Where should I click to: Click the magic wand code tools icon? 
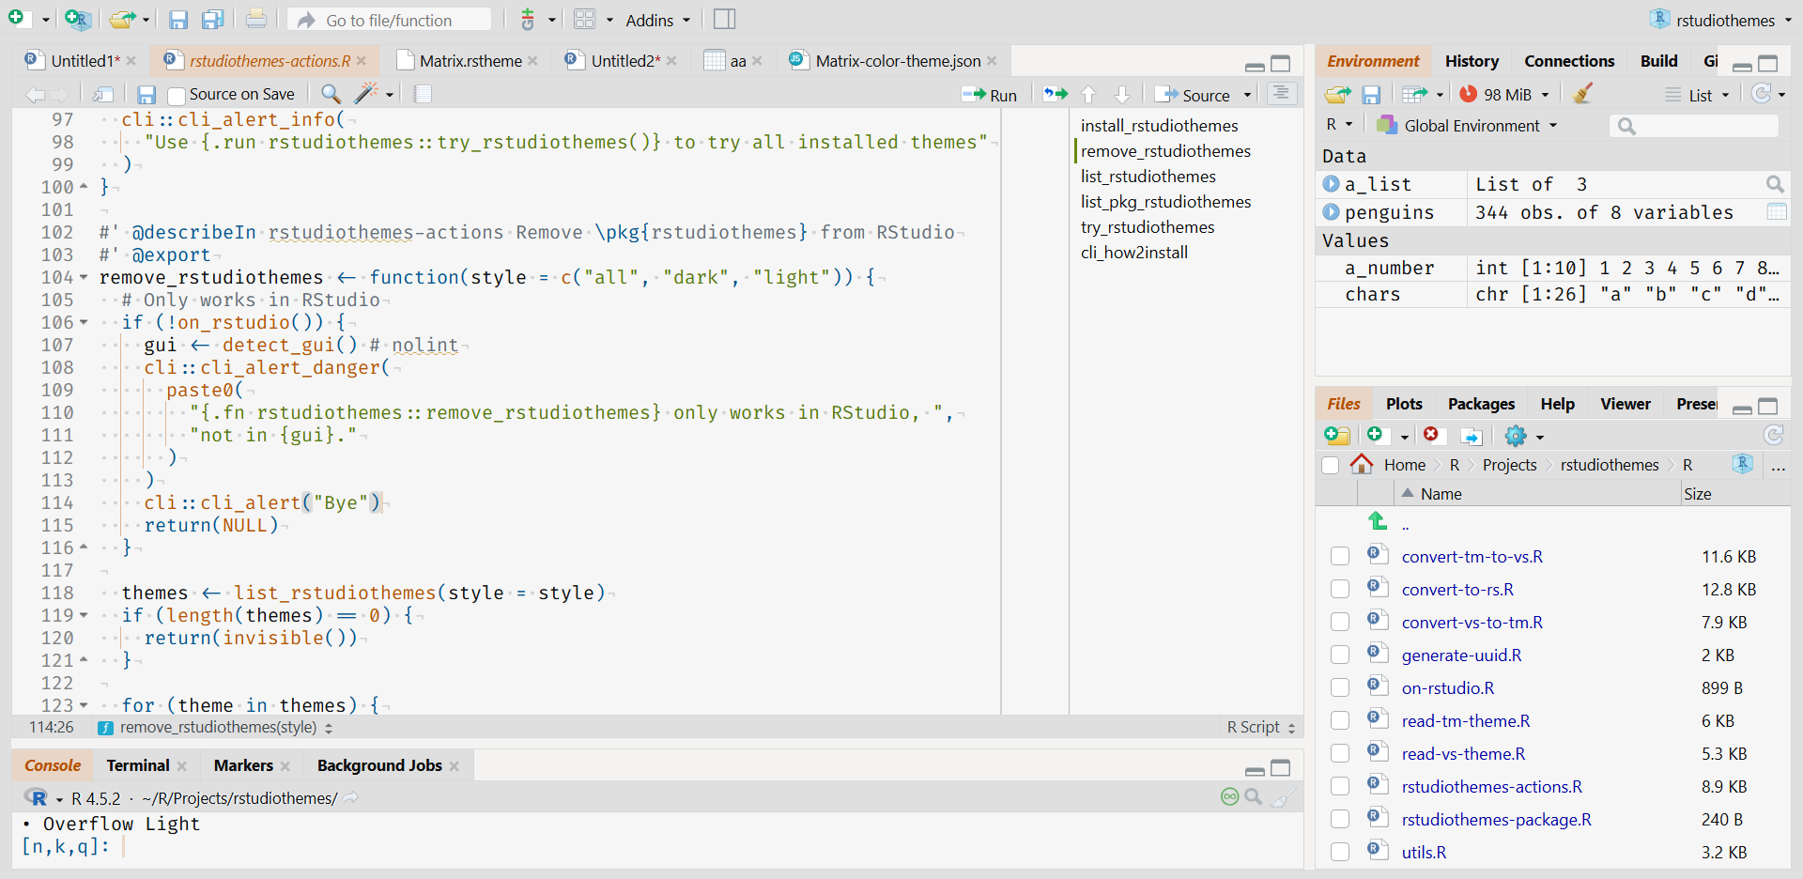click(x=366, y=94)
